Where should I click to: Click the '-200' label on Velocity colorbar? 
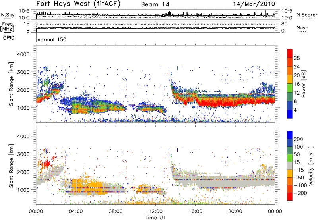(x=300, y=193)
